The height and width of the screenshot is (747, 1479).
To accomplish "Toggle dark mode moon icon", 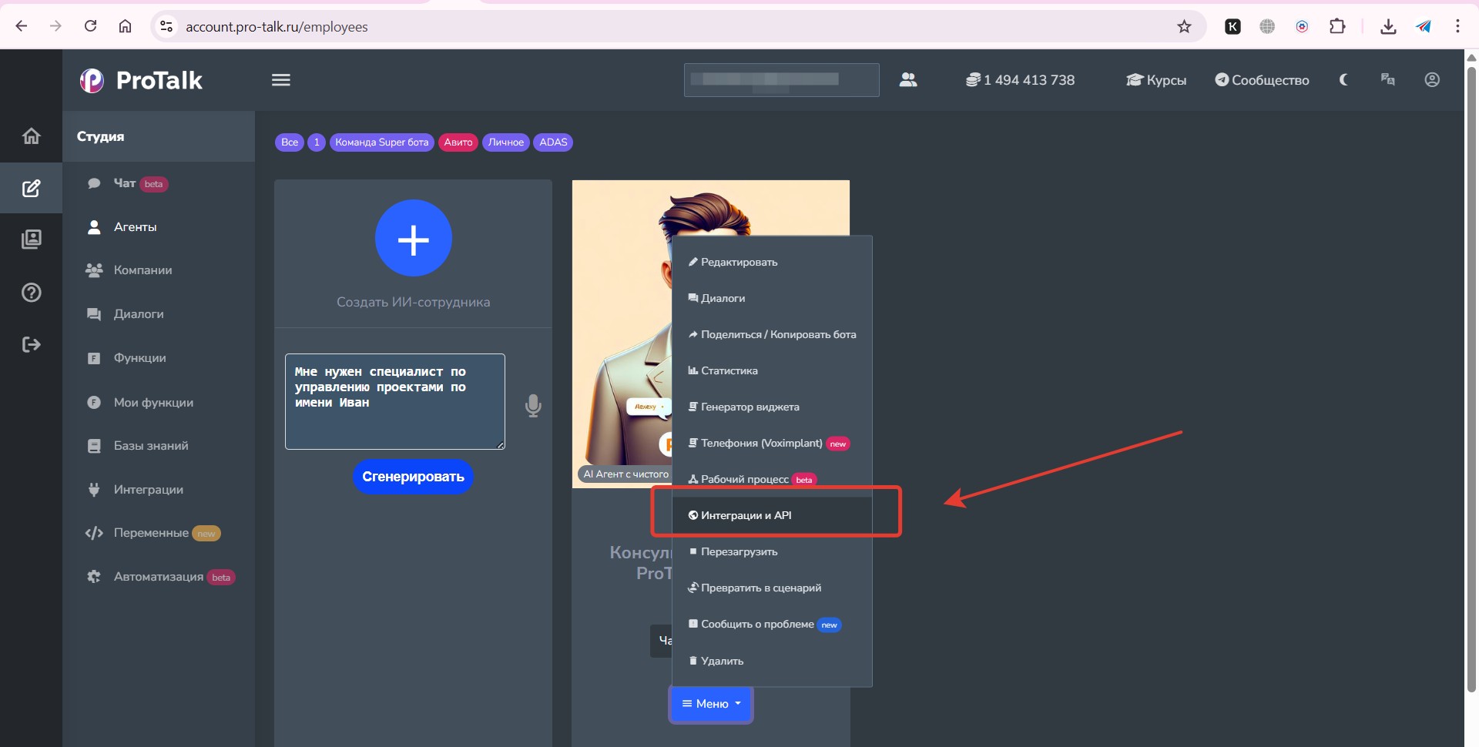I will [1343, 80].
